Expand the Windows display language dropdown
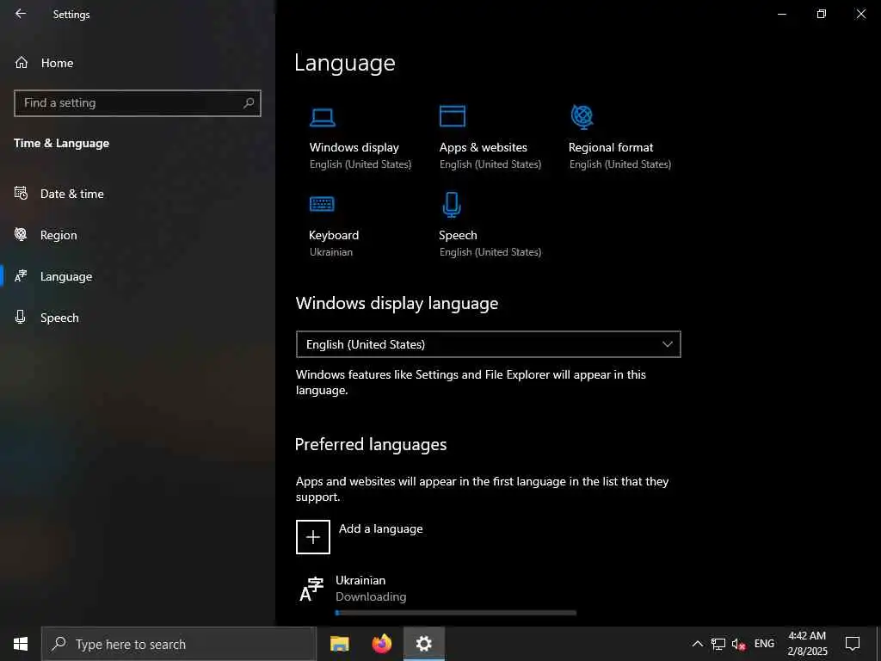 coord(489,344)
